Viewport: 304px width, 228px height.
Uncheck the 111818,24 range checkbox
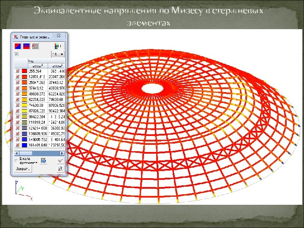17,122
